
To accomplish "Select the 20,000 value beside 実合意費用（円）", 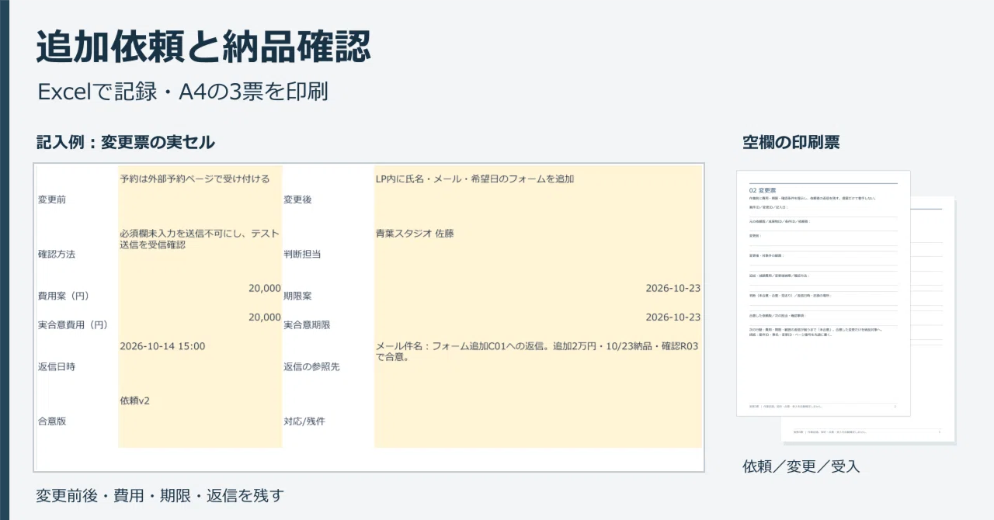I will (x=265, y=317).
